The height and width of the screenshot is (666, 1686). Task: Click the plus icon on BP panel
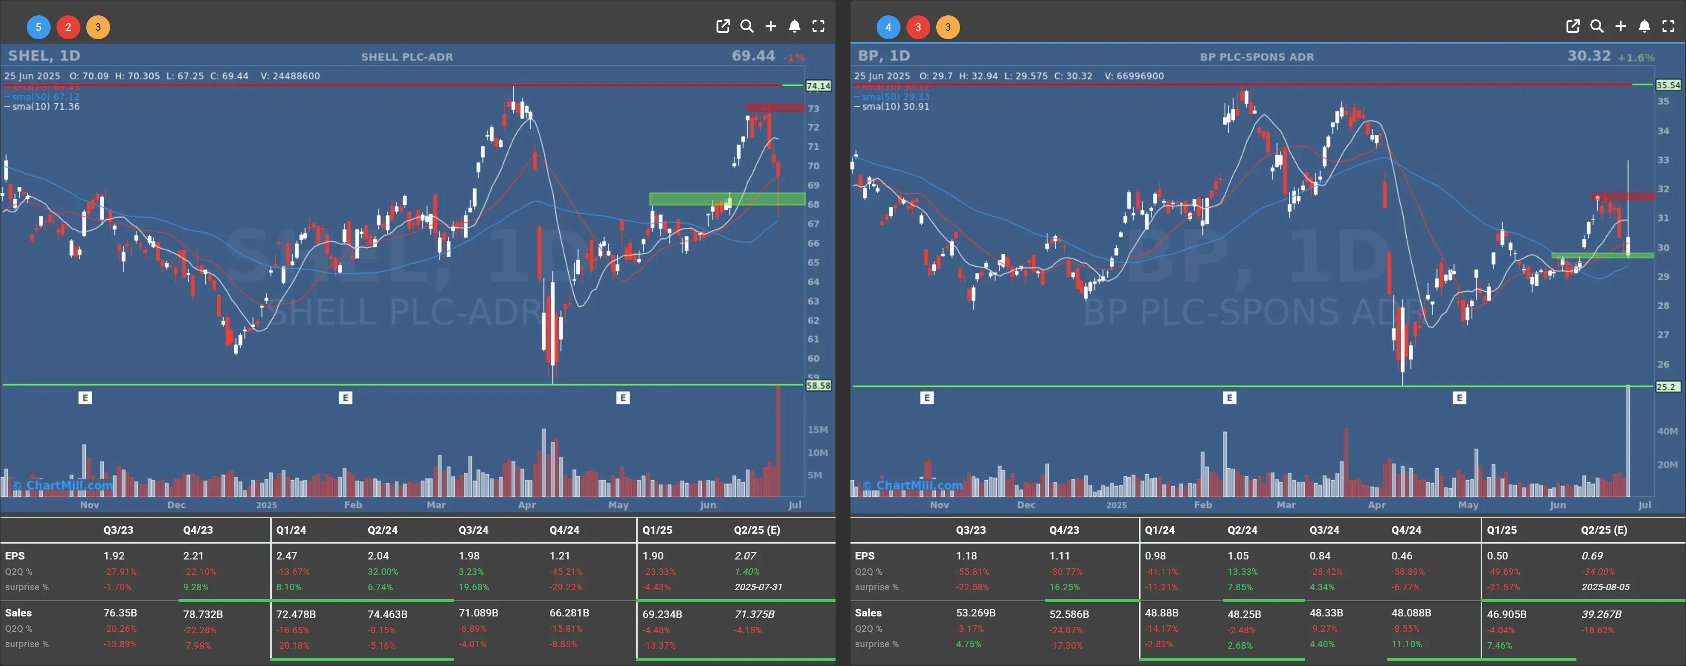point(1621,26)
